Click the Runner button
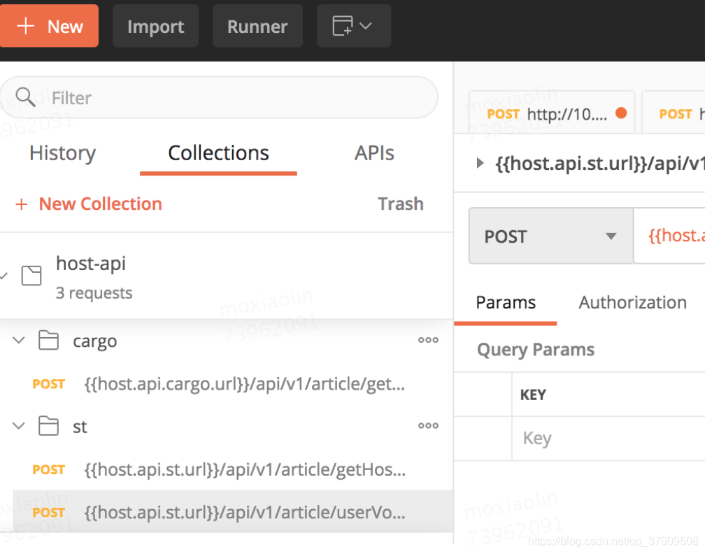Screen dimensions: 705x554 click(x=257, y=26)
